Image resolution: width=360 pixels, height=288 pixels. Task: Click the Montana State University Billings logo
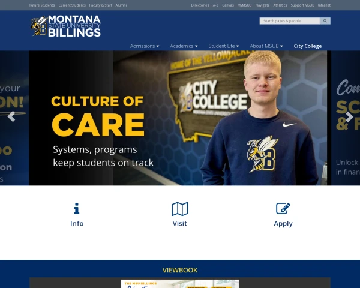tap(66, 26)
